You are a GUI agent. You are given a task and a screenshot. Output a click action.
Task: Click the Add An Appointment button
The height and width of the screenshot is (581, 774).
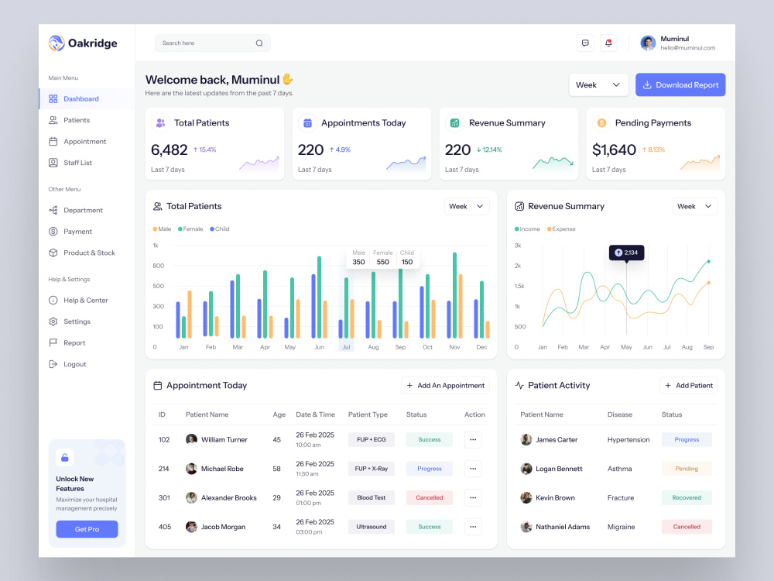(445, 385)
